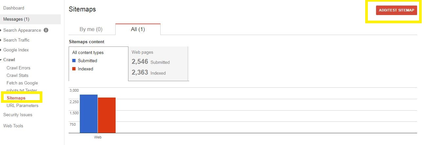Open the Dashboard page
This screenshot has height=145, width=424.
pos(14,8)
